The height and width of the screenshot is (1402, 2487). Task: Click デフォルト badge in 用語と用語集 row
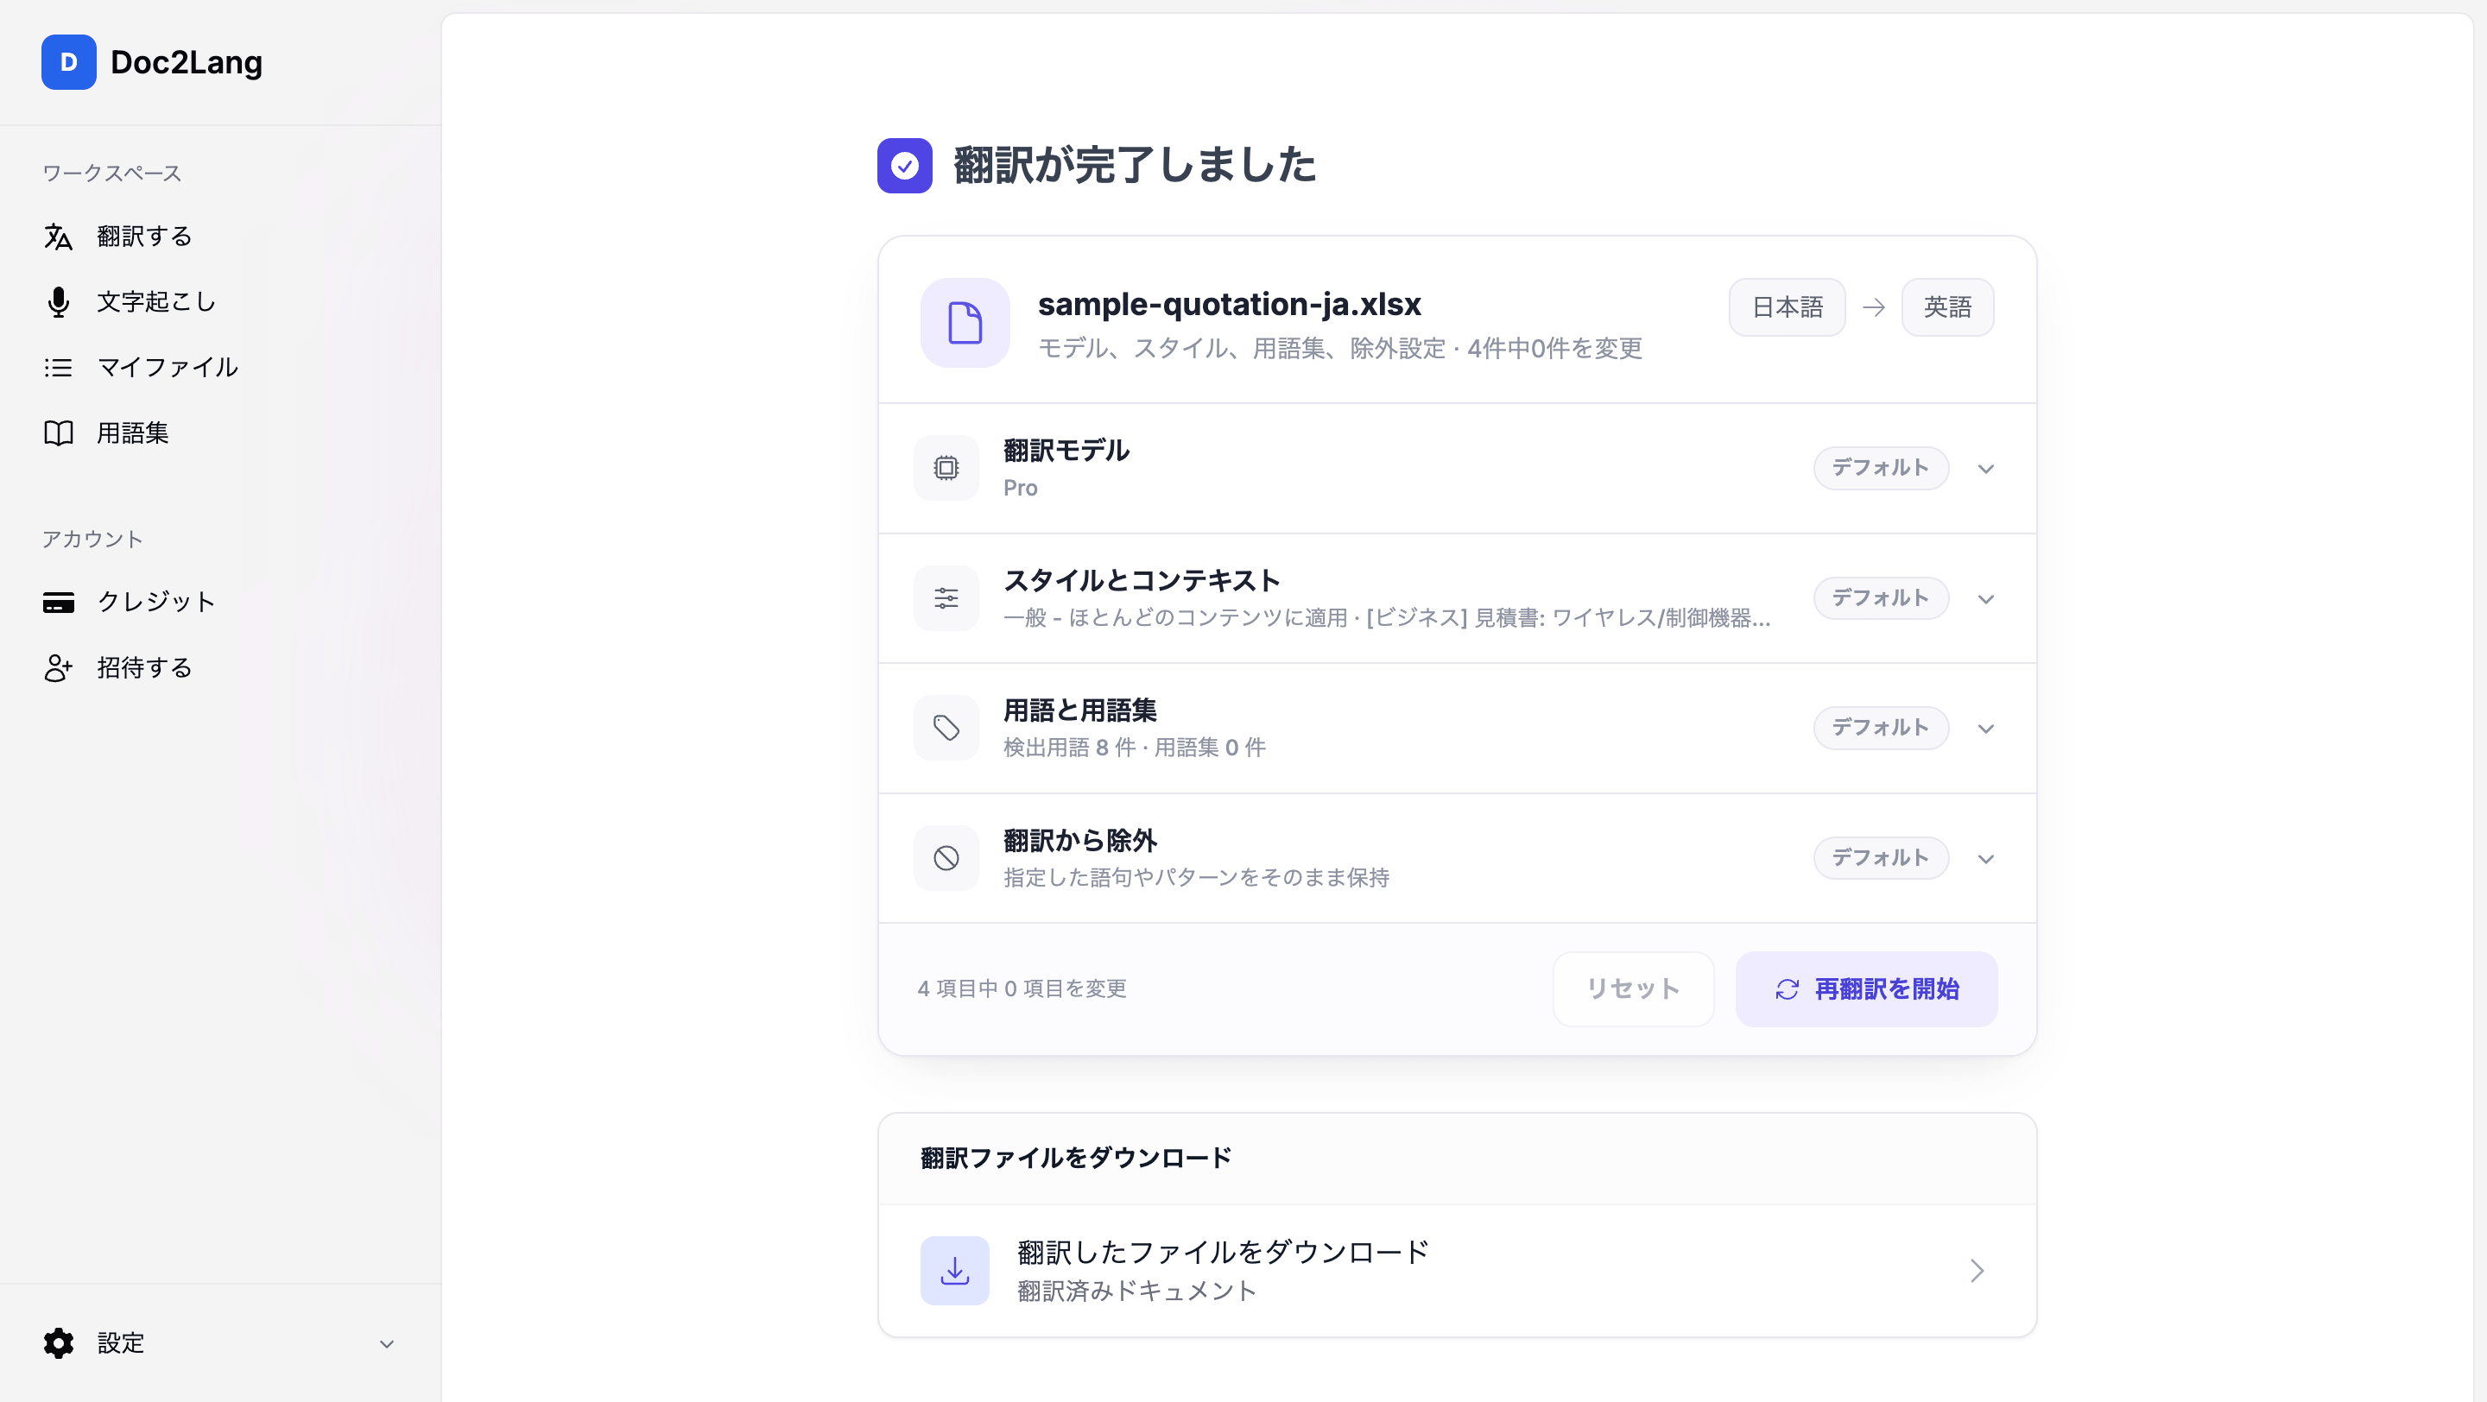tap(1881, 728)
